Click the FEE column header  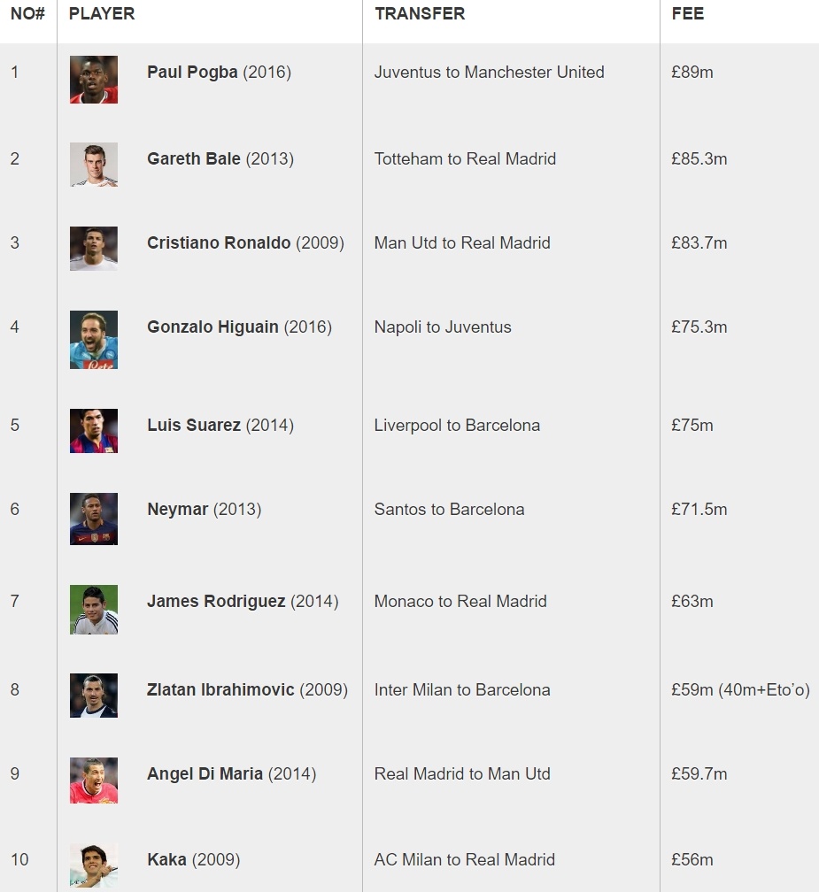click(688, 14)
